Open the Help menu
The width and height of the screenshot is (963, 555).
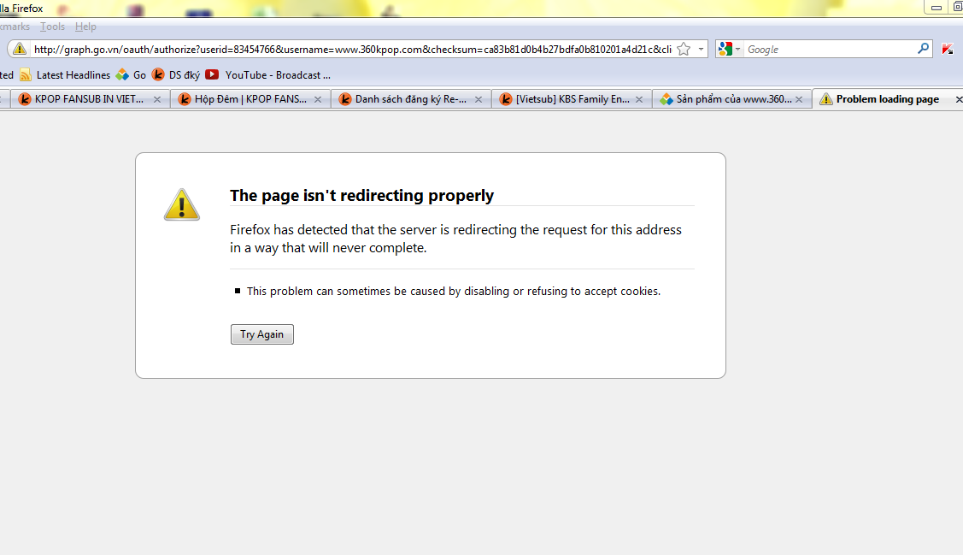point(85,27)
